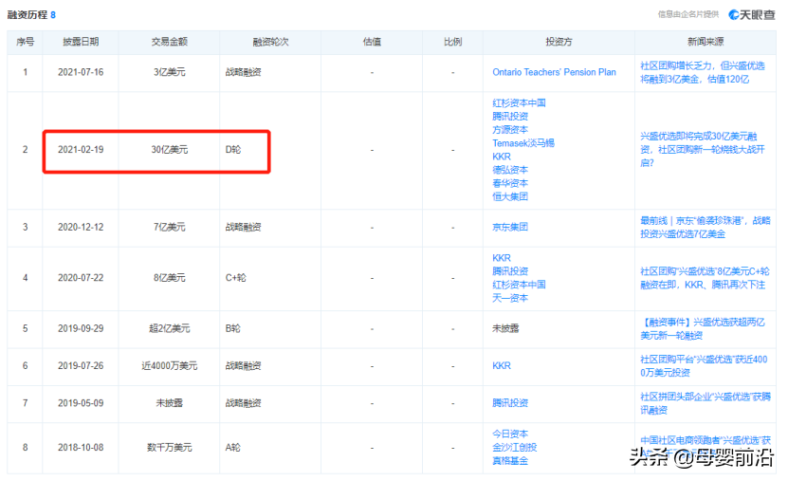This screenshot has height=481, width=788.
Task: Open KKR in the C+轮 row
Action: coord(502,258)
